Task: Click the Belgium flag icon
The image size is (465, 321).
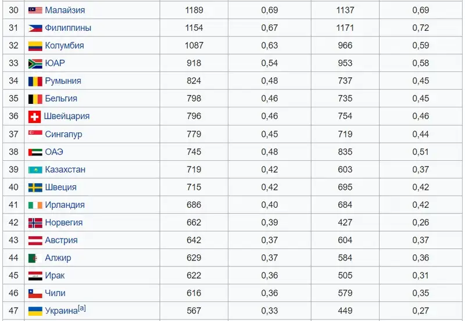Action: [35, 99]
